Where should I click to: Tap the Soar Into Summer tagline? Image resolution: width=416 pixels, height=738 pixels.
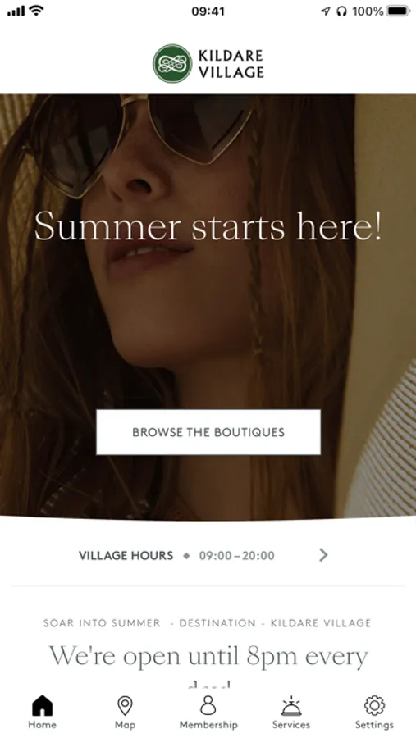(102, 623)
